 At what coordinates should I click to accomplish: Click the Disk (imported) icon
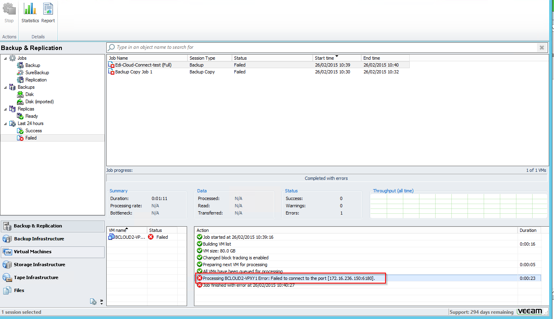pos(20,102)
